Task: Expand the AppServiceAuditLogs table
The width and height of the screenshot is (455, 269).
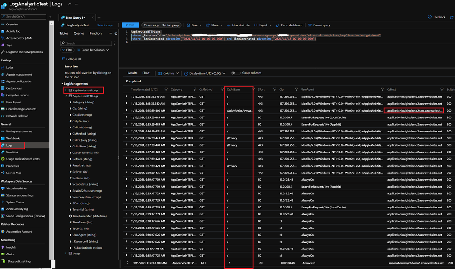Action: coord(66,91)
